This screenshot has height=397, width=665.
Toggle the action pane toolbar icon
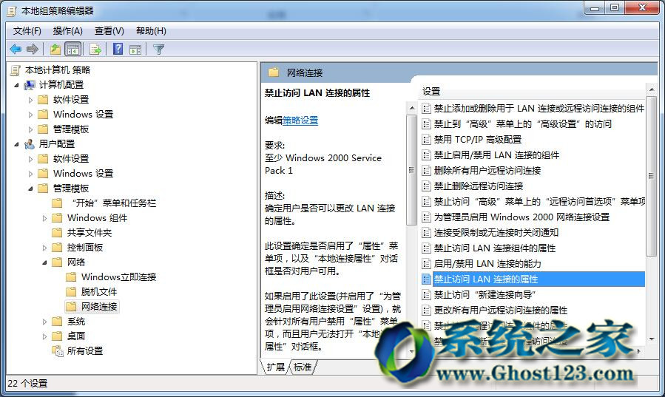[x=135, y=50]
